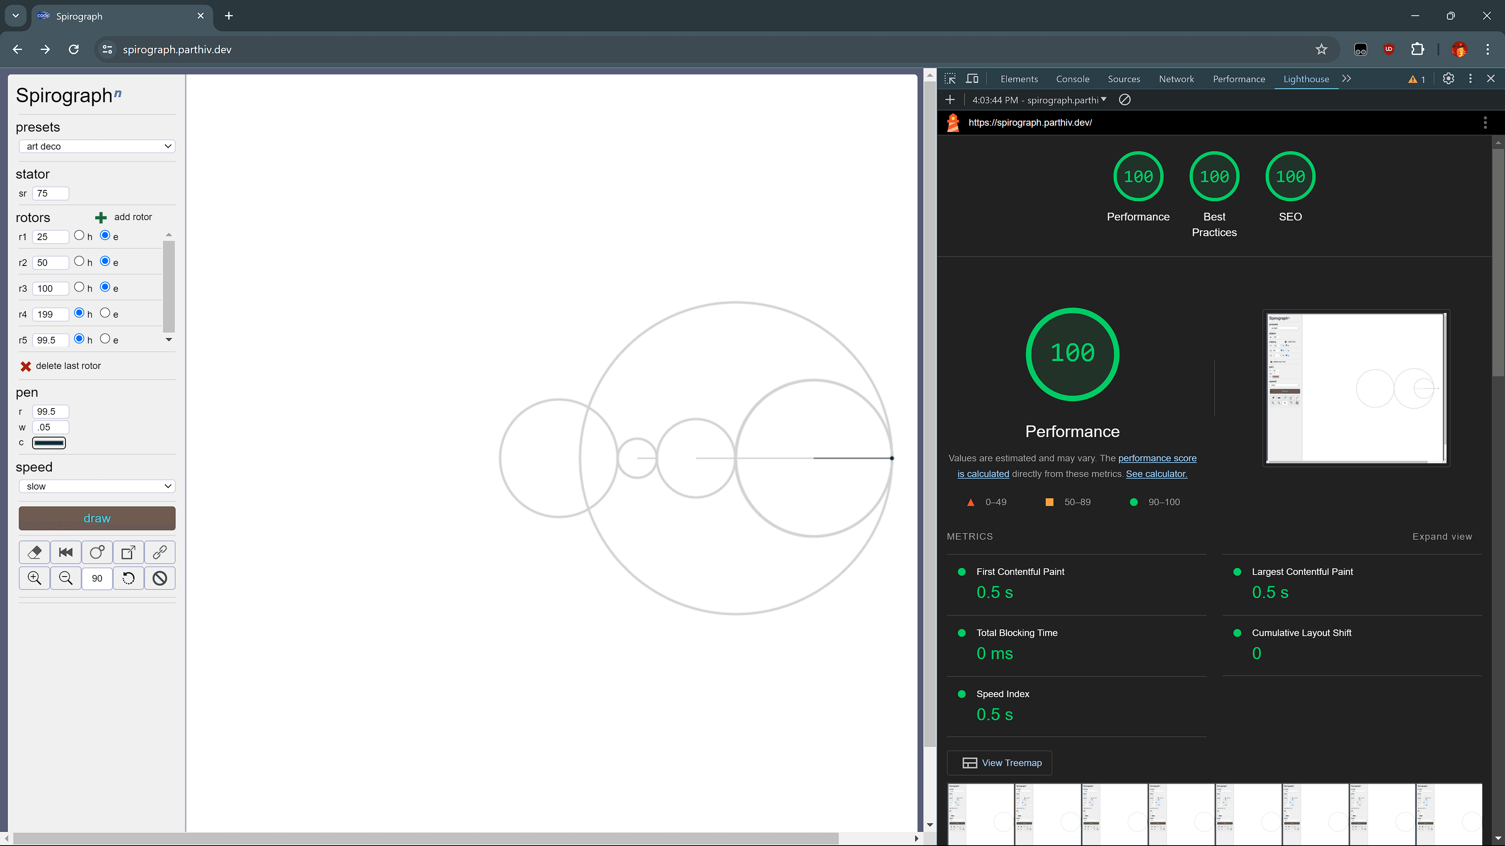Click the Lighthouse page screenshot thumbnail

point(1356,388)
